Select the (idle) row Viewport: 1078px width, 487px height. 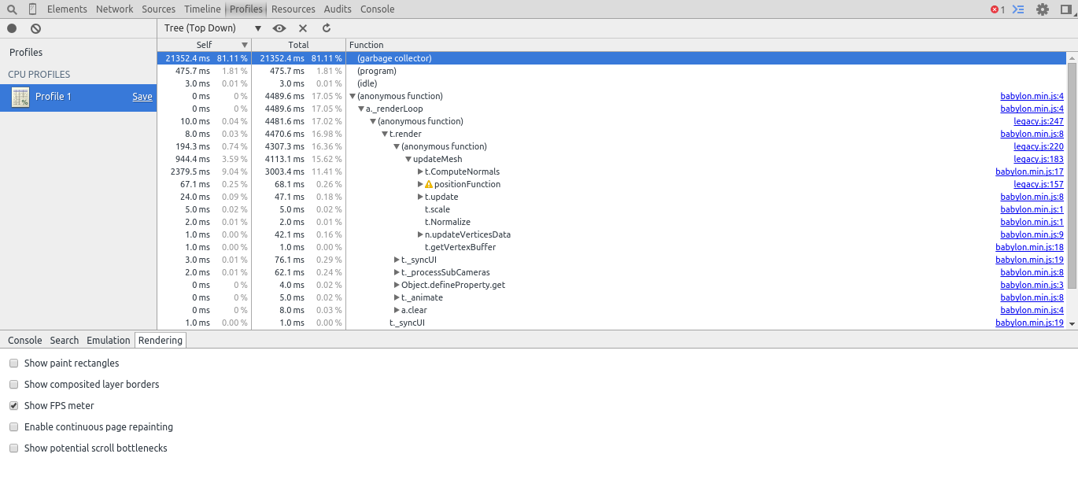611,83
